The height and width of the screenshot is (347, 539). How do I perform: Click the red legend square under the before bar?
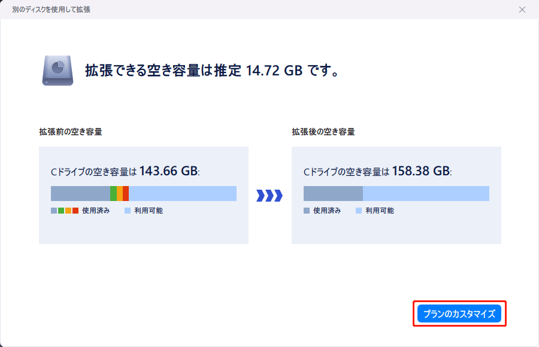click(x=75, y=211)
